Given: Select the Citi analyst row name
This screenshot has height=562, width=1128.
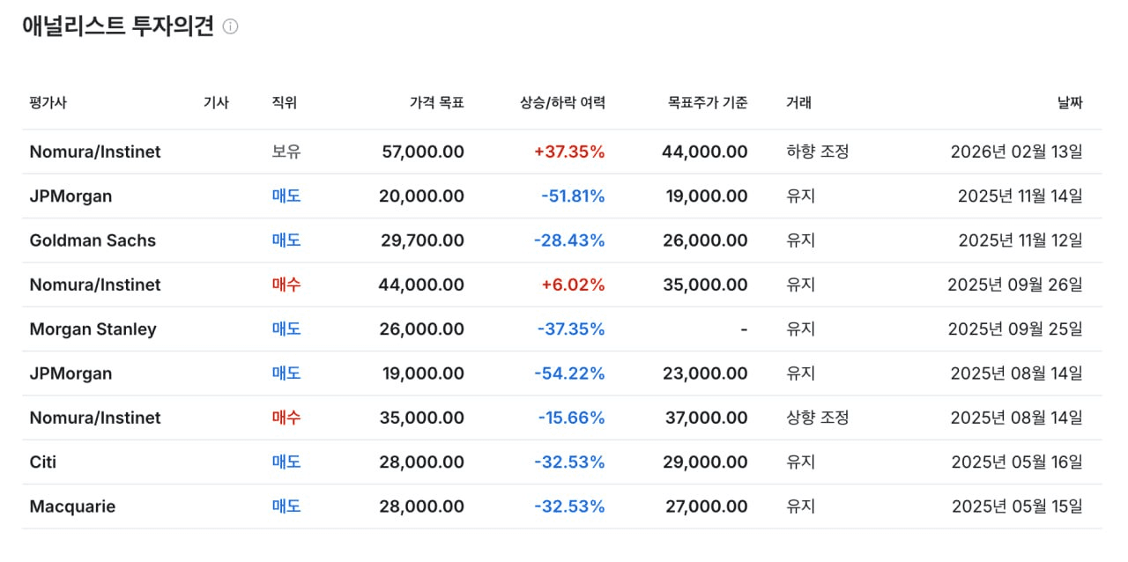Looking at the screenshot, I should click(x=43, y=462).
